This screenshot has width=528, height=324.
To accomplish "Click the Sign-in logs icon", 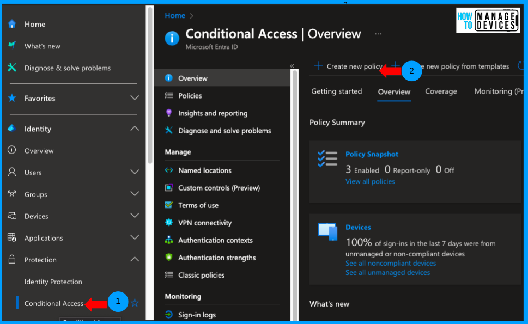I will coord(169,315).
